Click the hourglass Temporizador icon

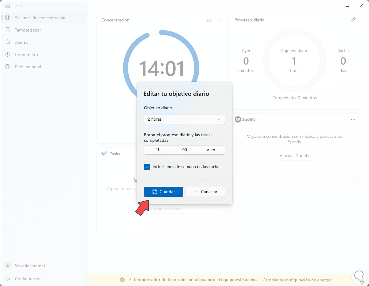click(x=8, y=30)
